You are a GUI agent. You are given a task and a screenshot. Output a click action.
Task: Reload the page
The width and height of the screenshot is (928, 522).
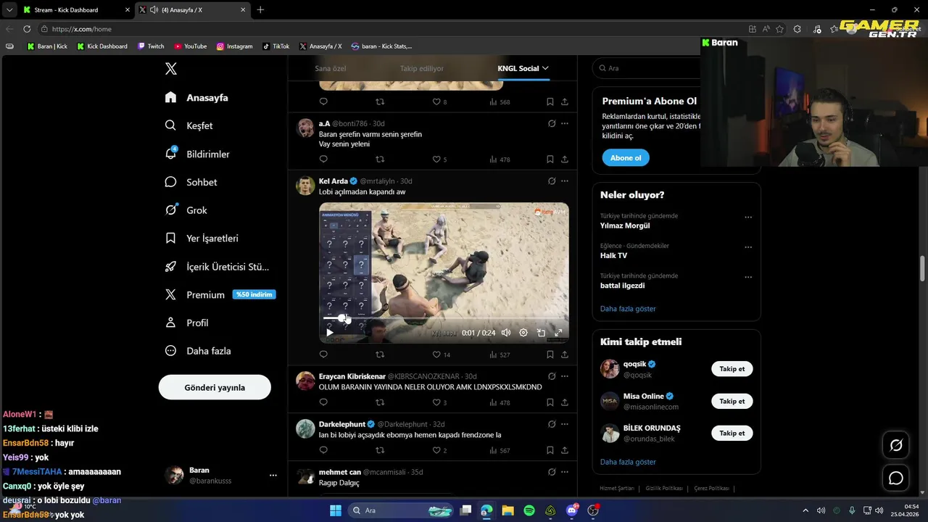(x=27, y=29)
